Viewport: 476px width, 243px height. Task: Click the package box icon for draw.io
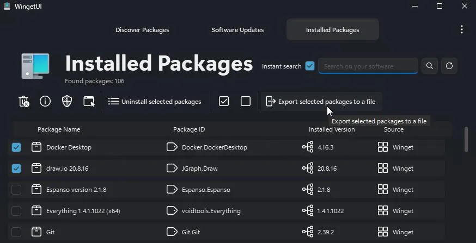[36, 169]
